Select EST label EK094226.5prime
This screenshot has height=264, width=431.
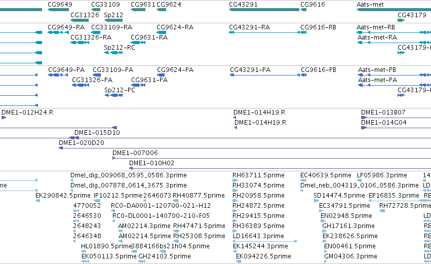point(263,256)
